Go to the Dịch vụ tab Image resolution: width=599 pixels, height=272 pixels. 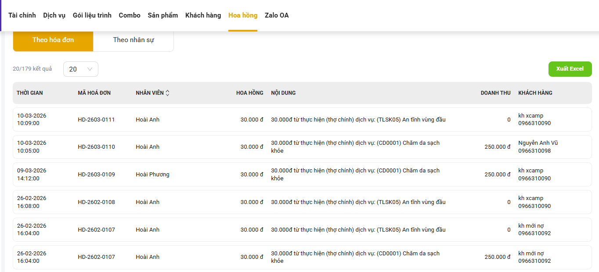[54, 15]
